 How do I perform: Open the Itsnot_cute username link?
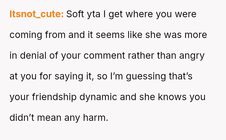pos(37,14)
